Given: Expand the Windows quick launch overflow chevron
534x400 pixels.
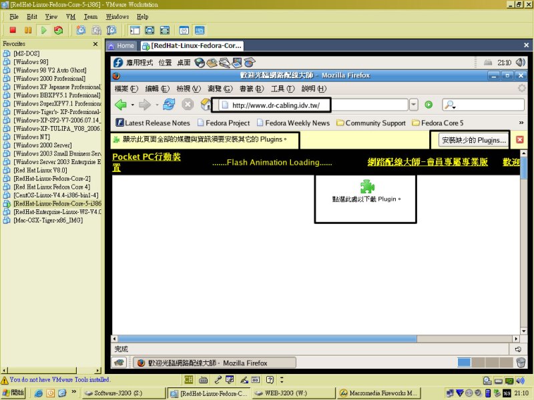Looking at the screenshot, I should tap(73, 392).
